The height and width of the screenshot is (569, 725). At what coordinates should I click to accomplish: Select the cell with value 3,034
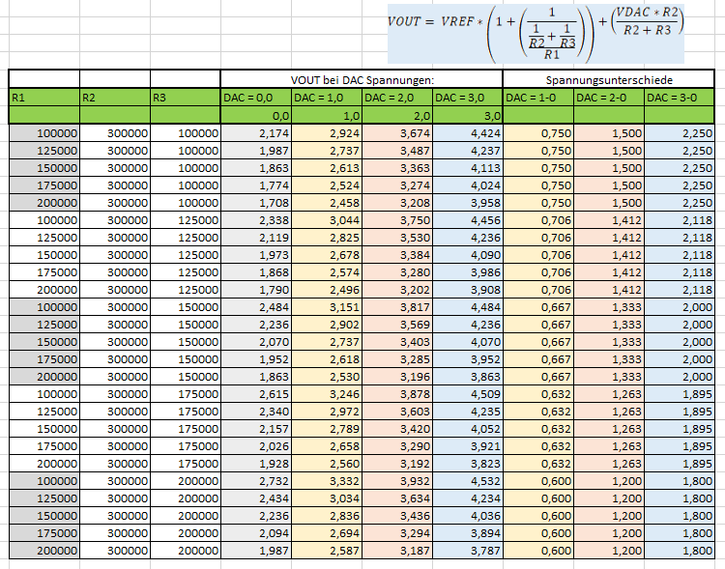point(327,498)
